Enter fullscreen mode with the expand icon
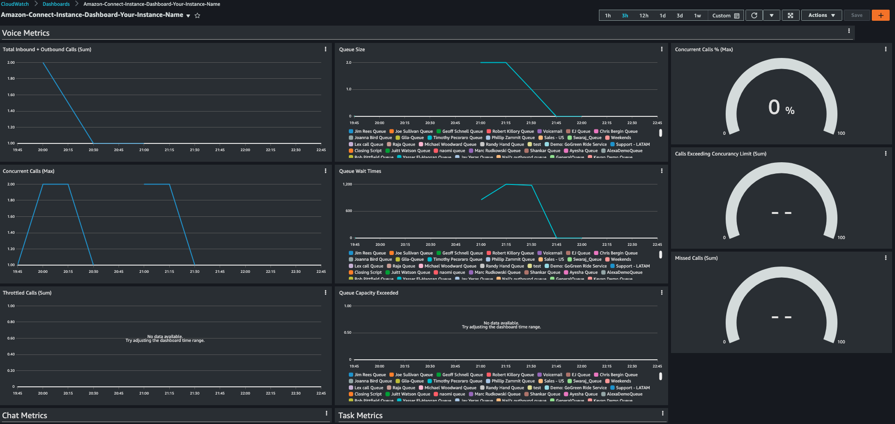The height and width of the screenshot is (424, 895). 790,15
